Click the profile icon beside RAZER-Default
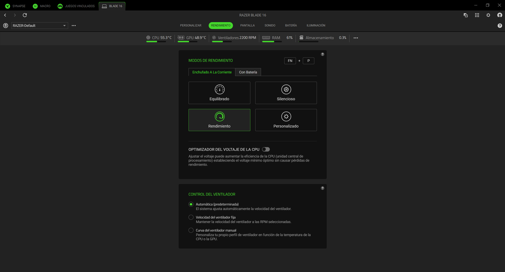The width and height of the screenshot is (505, 272). coord(5,25)
